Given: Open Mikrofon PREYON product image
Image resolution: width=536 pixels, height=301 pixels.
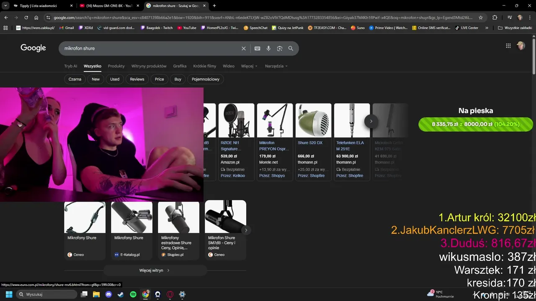Looking at the screenshot, I should [275, 120].
